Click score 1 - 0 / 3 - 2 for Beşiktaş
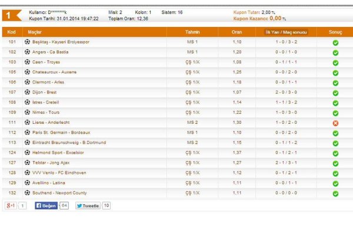This screenshot has width=353, height=226. 286,42
